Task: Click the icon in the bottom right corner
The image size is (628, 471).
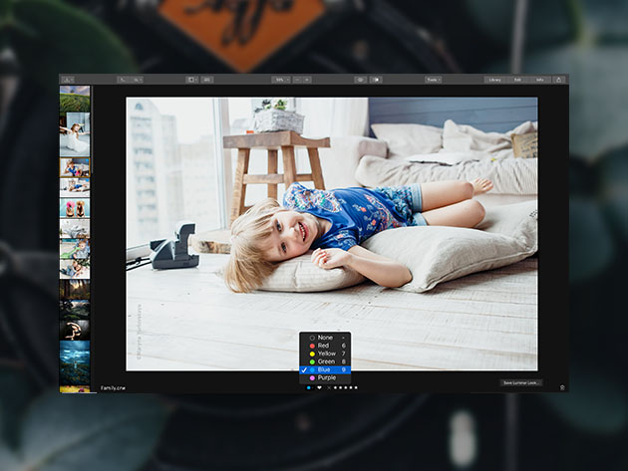Action: (x=562, y=387)
